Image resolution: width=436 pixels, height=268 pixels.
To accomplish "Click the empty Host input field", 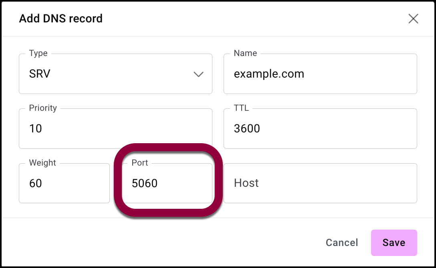I will pyautogui.click(x=320, y=183).
